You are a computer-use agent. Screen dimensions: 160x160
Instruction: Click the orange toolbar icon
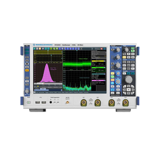click(40, 49)
